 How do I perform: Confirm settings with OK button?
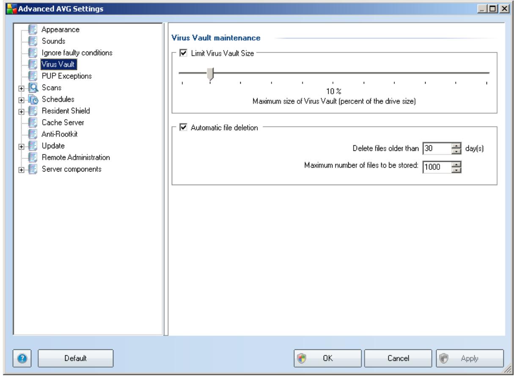[328, 358]
